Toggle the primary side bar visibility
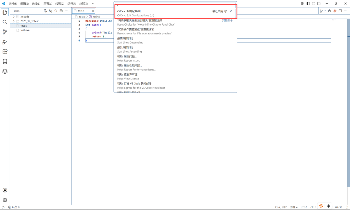Image resolution: width=350 pixels, height=210 pixels. [308, 4]
